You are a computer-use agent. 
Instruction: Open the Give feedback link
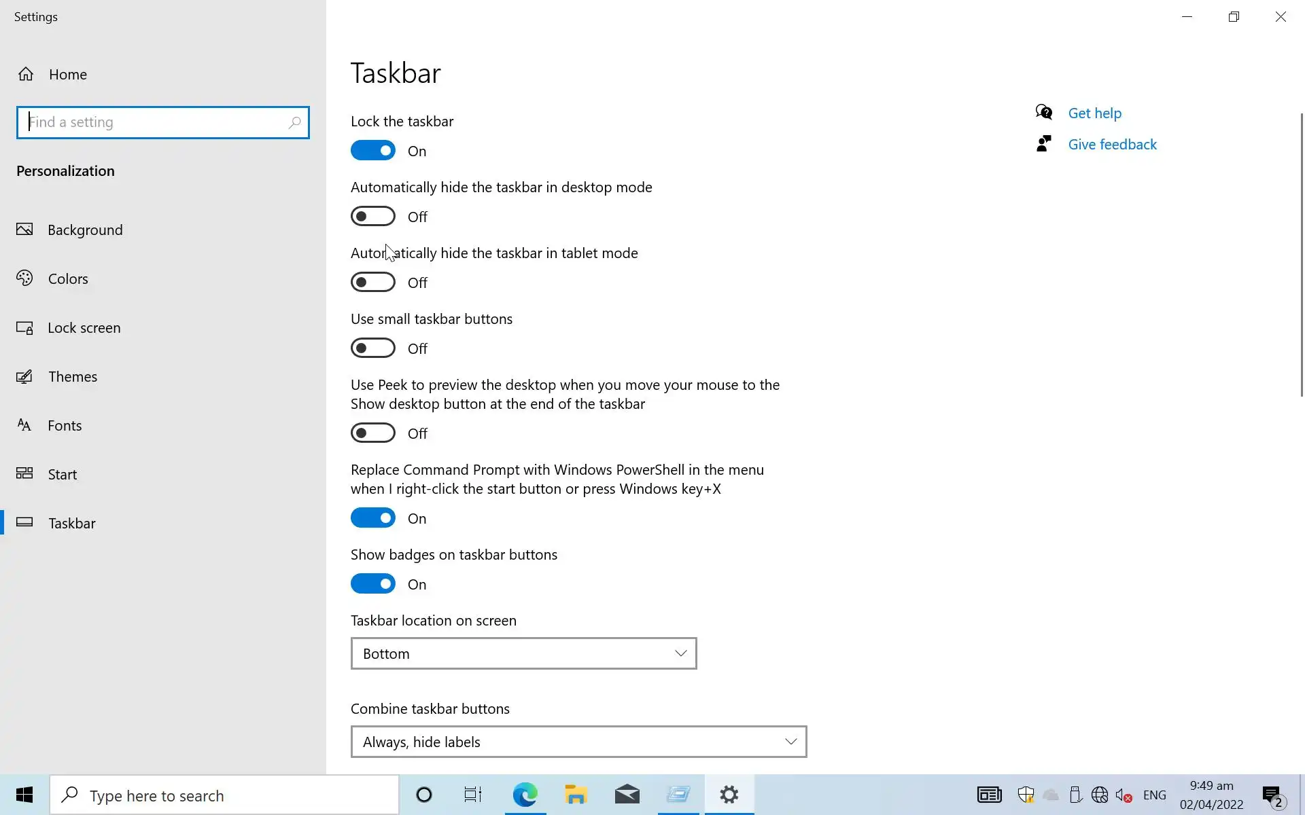coord(1112,145)
